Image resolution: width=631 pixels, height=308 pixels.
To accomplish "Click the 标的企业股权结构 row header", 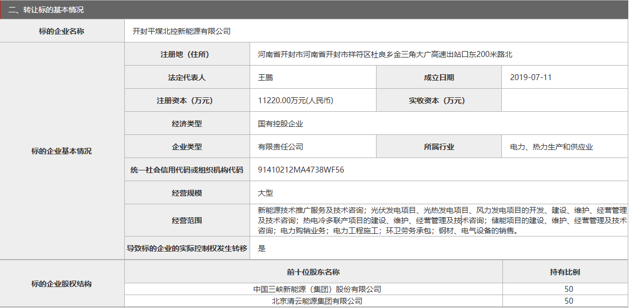I will (x=62, y=283).
